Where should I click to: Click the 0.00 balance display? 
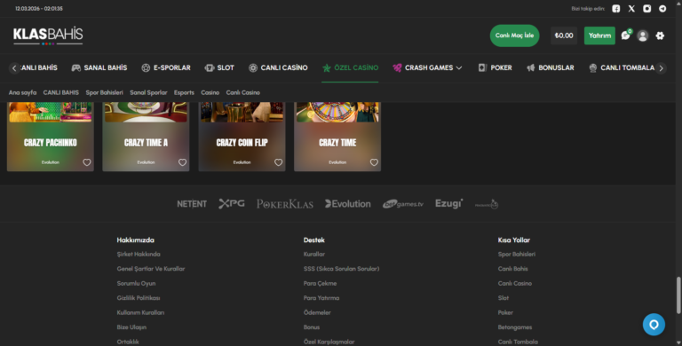564,35
